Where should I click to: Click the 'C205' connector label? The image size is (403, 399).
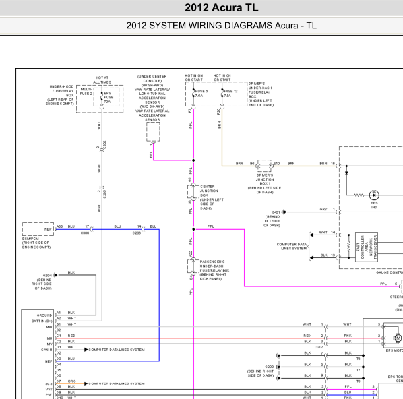[104, 194]
